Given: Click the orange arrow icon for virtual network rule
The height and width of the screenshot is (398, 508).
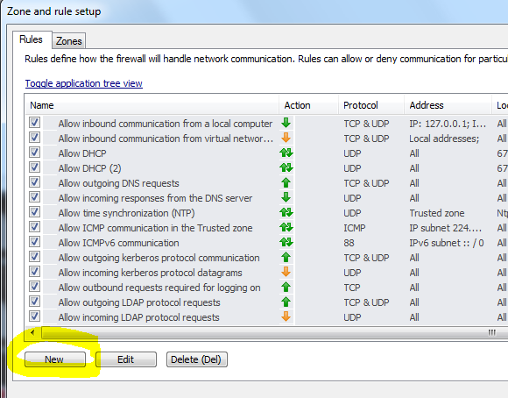Looking at the screenshot, I should coord(286,138).
